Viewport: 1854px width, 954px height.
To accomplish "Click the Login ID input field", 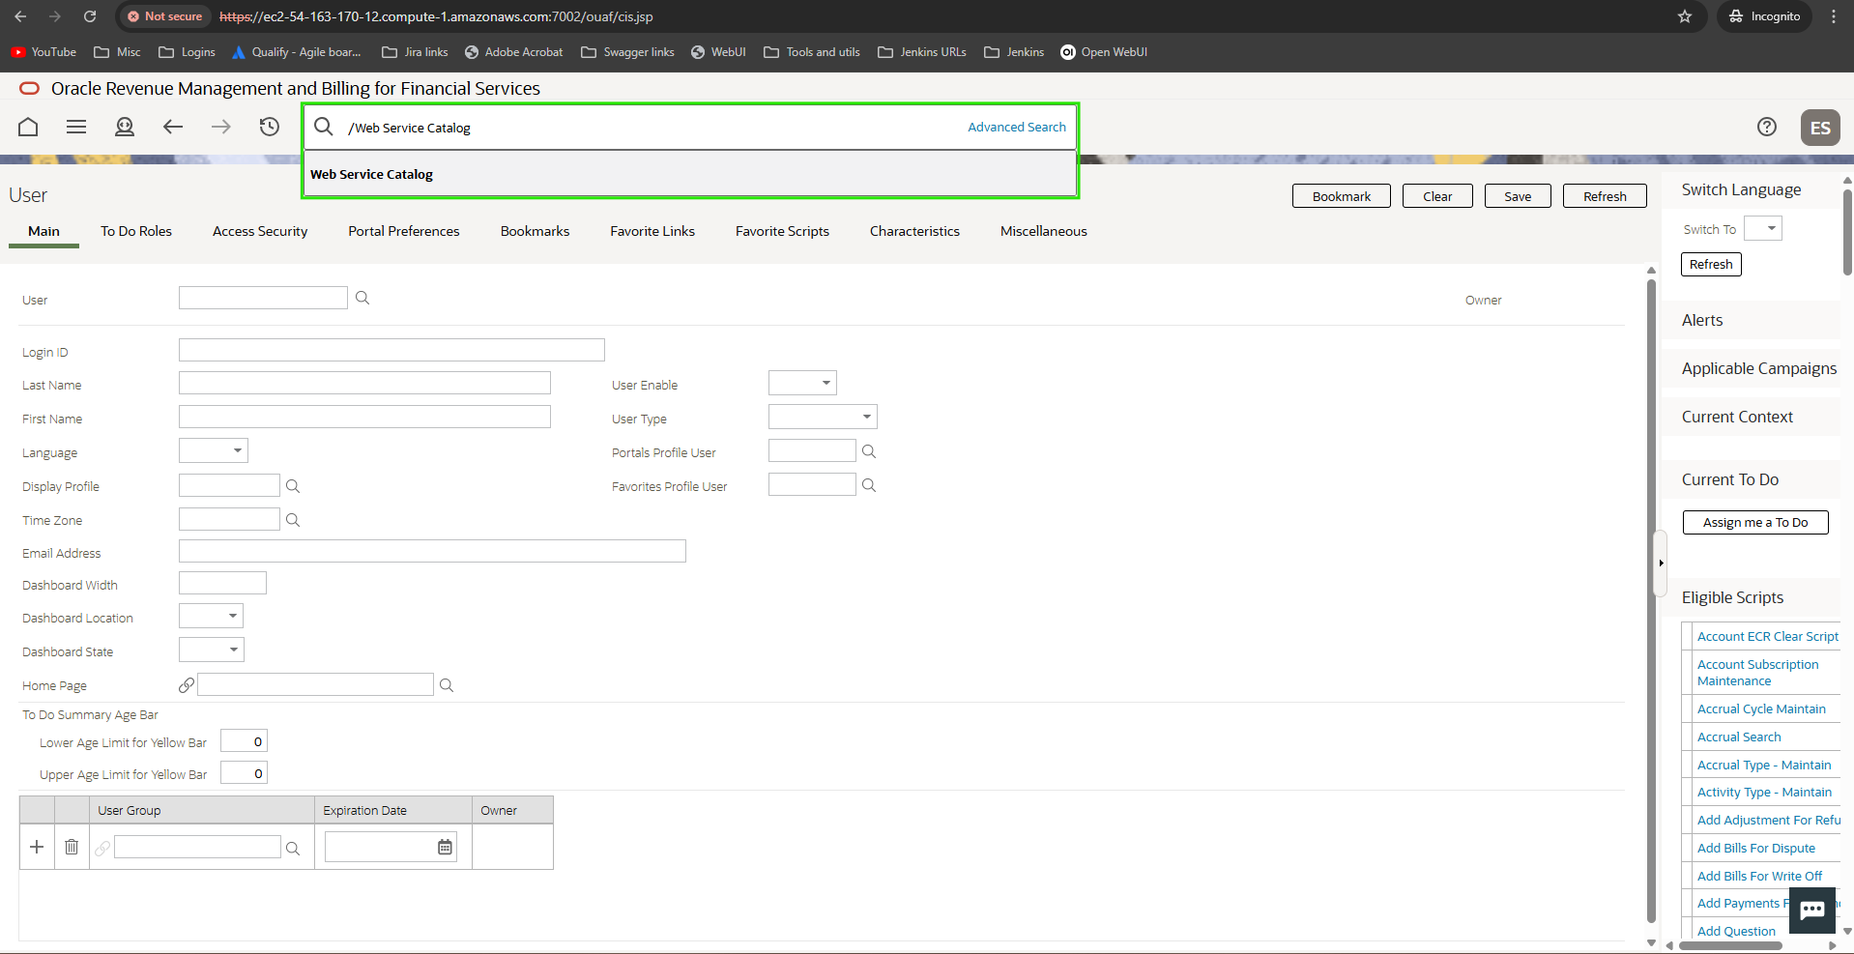I will click(391, 350).
